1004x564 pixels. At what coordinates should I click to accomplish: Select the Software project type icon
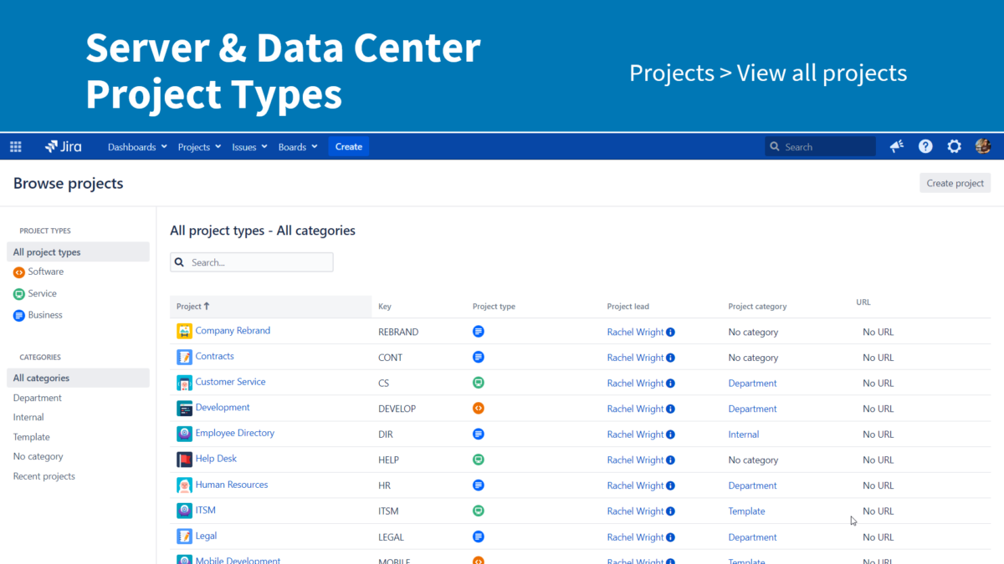pos(18,272)
